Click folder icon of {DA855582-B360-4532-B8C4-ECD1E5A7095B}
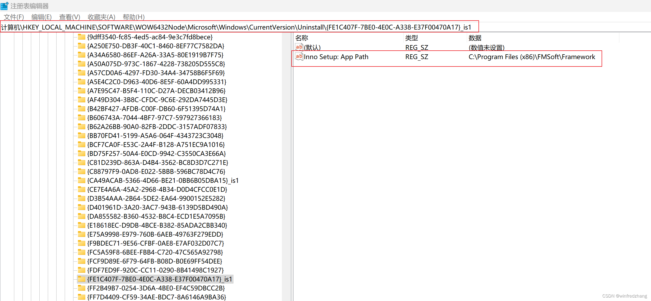 point(82,216)
